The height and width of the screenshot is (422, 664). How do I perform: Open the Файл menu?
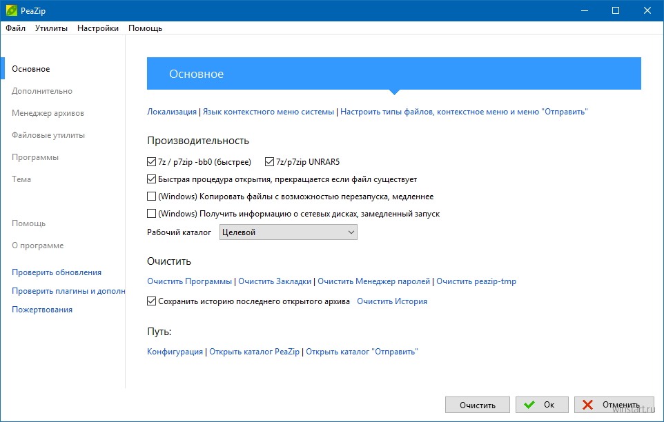click(16, 28)
